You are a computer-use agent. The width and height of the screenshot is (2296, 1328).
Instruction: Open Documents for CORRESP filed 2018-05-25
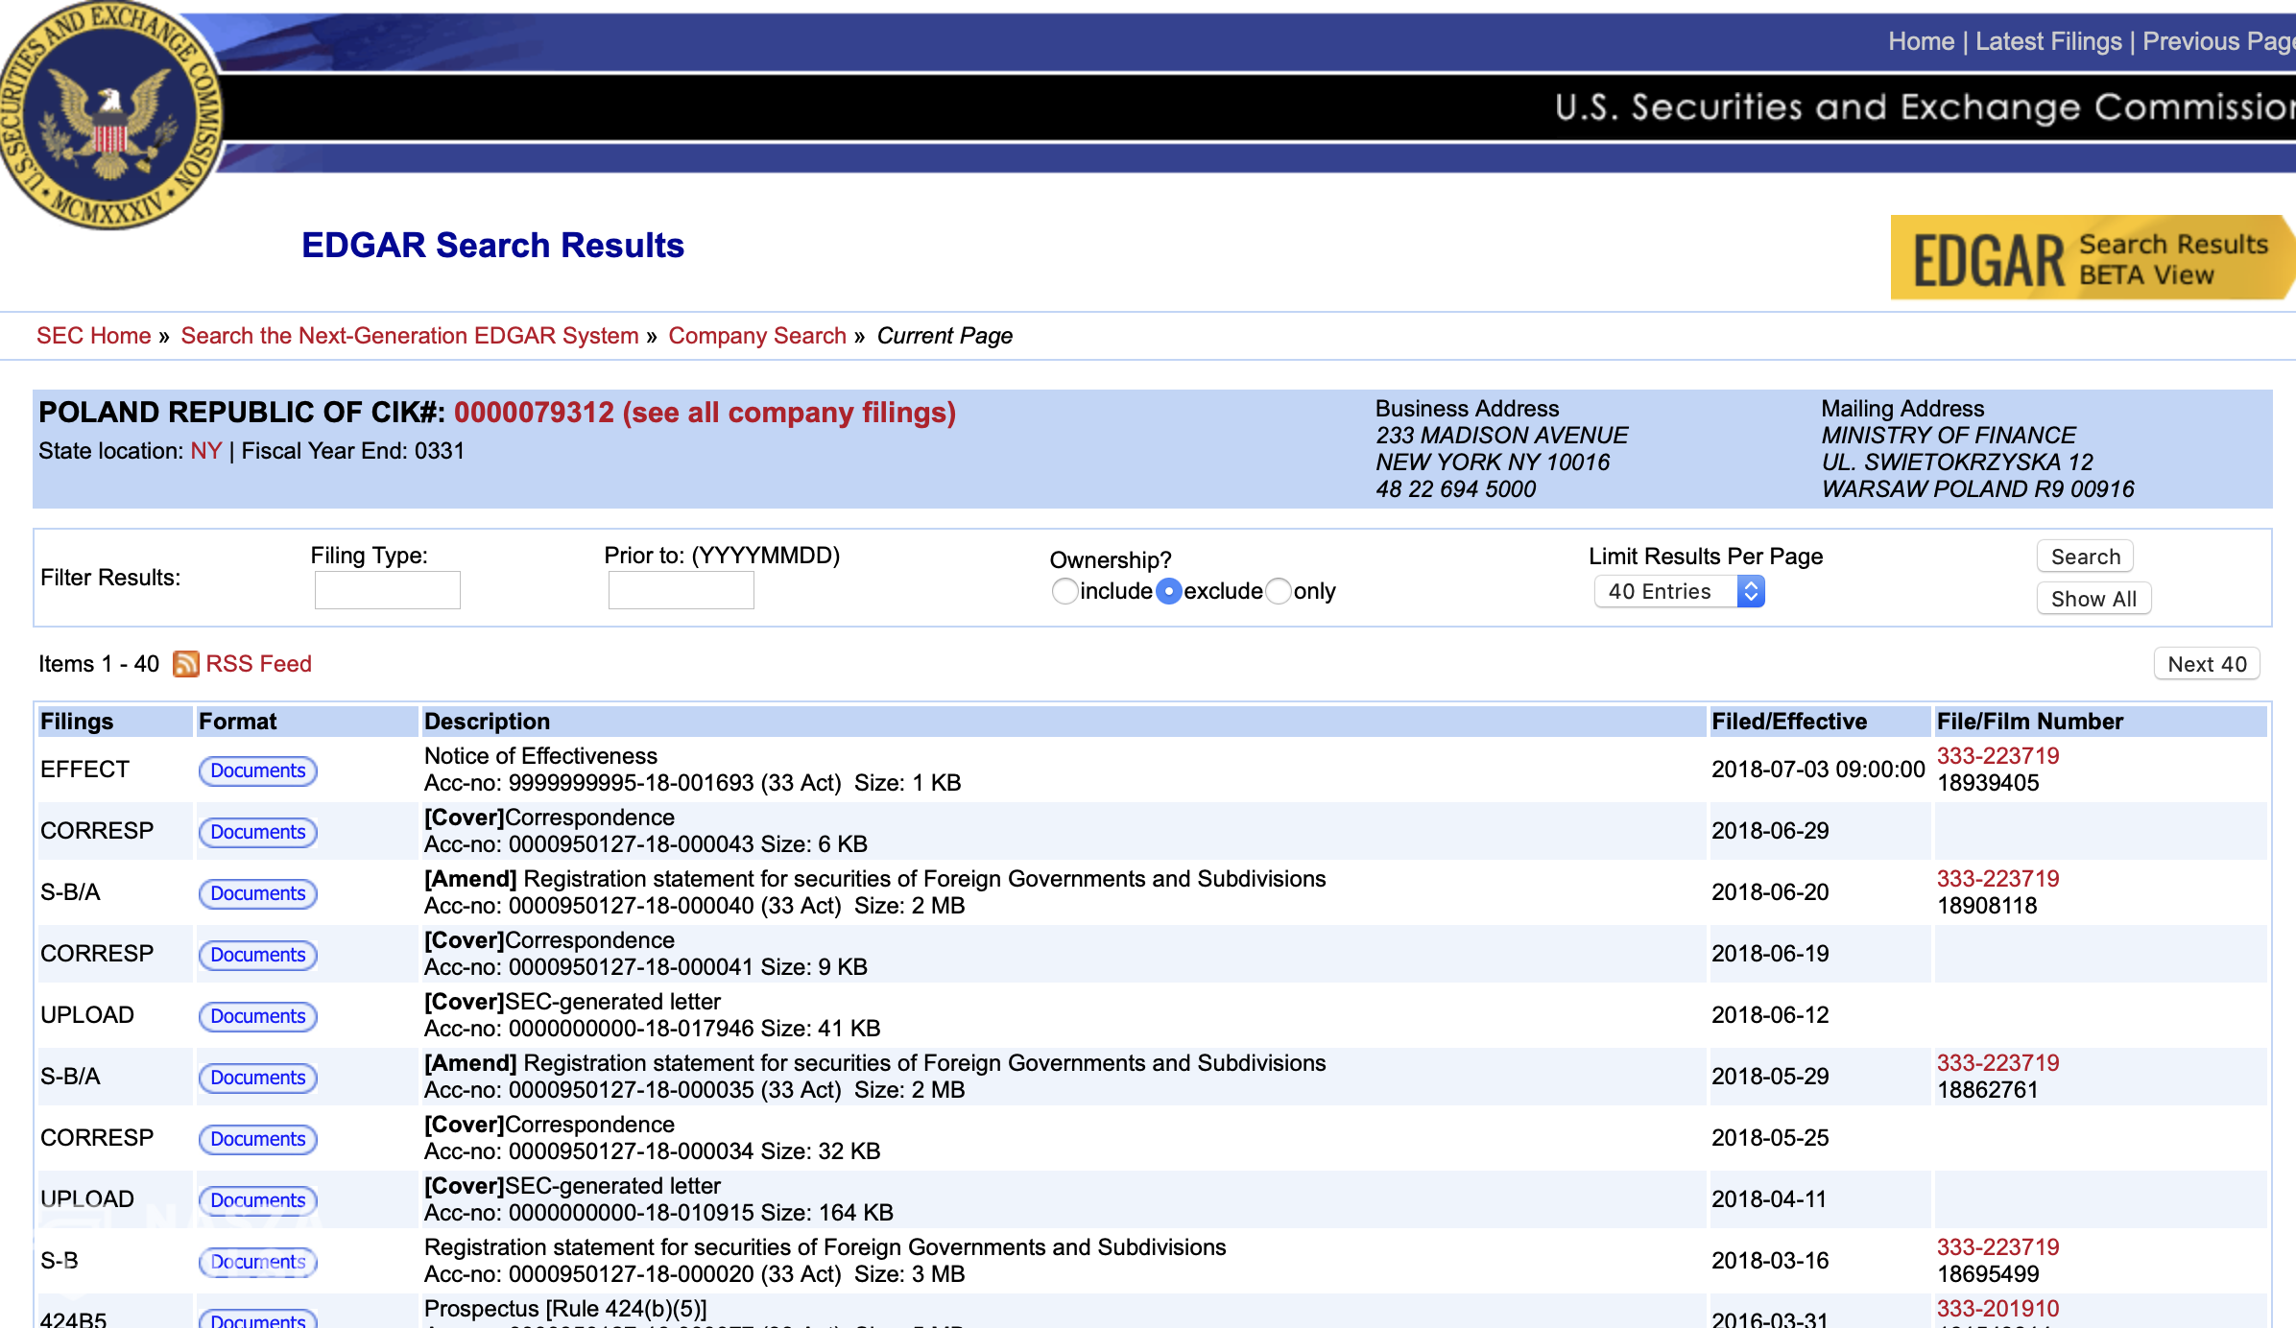click(258, 1139)
